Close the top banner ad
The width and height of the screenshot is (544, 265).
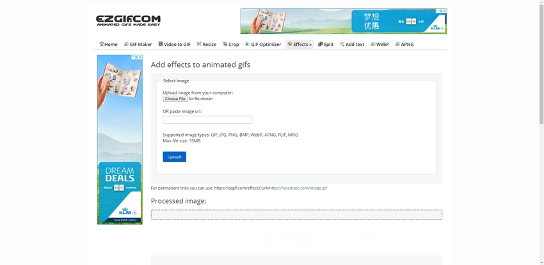tap(444, 11)
